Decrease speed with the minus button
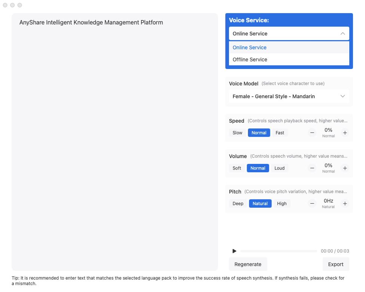The width and height of the screenshot is (365, 292). click(312, 133)
